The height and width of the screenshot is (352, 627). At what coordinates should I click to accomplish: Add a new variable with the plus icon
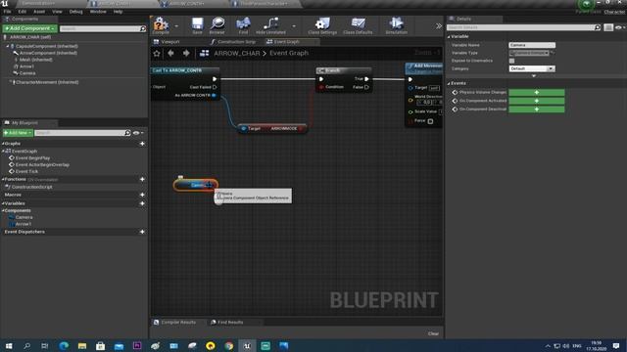(x=142, y=203)
